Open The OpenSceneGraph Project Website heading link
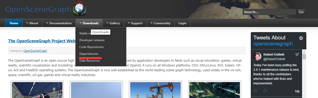Screen dimensions: 318x98 click(x=42, y=41)
